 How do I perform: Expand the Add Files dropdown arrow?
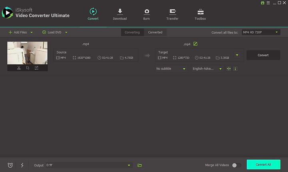(32, 32)
